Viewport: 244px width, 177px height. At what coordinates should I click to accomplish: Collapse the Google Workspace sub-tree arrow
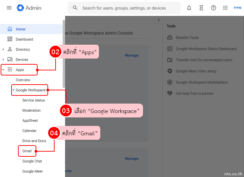pos(13,90)
